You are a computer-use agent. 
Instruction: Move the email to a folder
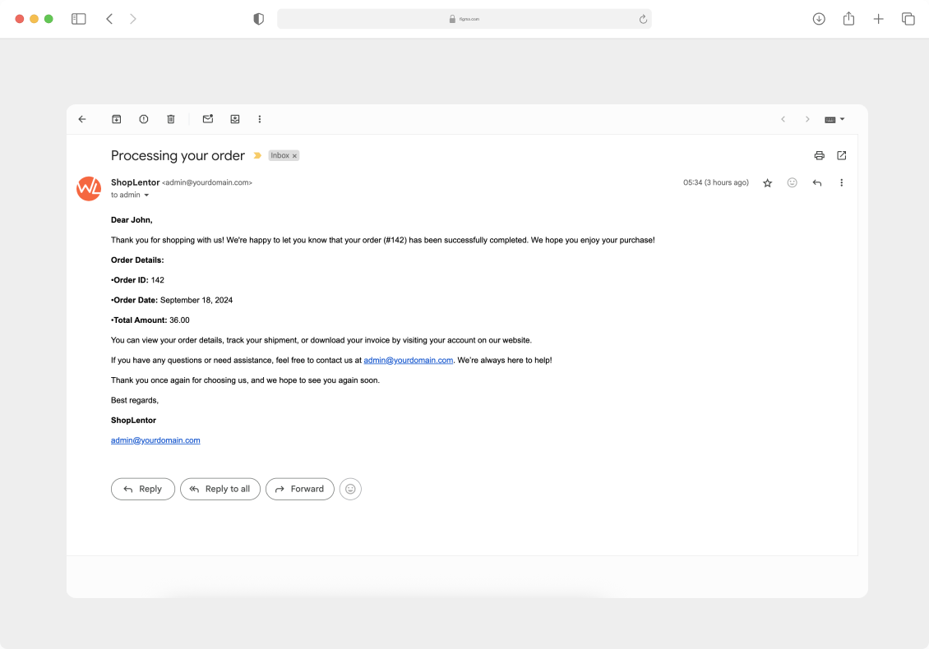[x=234, y=118]
